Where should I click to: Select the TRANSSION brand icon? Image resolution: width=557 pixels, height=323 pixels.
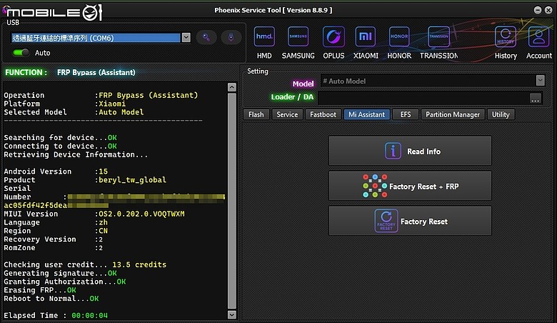pyautogui.click(x=438, y=43)
